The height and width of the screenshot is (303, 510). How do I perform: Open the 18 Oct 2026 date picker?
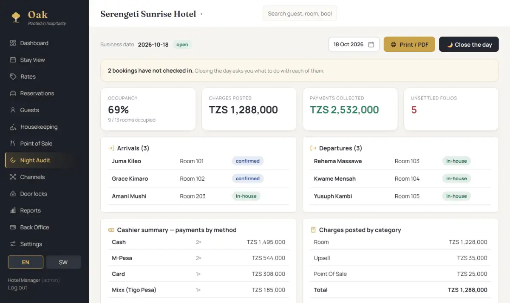click(x=354, y=45)
